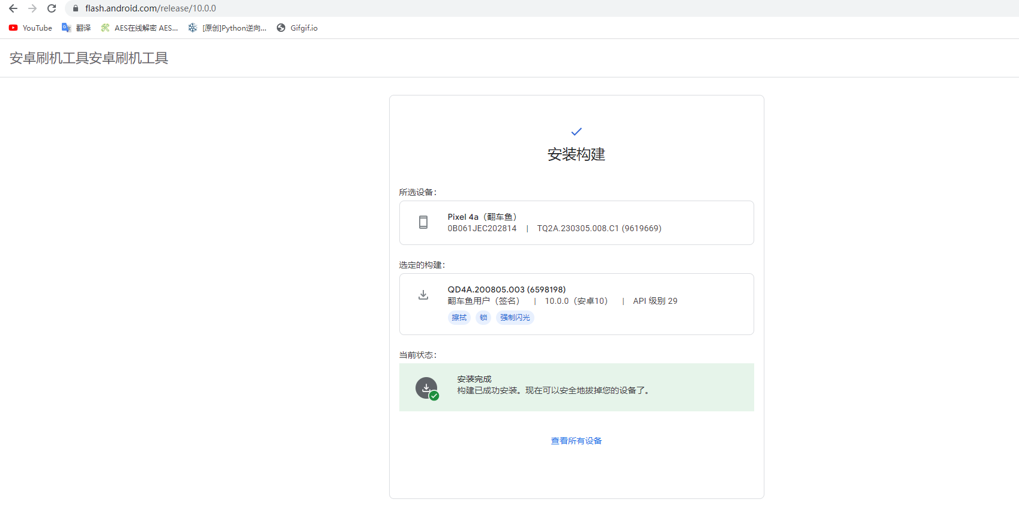
Task: Click the download icon beside QD4A build
Action: [423, 295]
